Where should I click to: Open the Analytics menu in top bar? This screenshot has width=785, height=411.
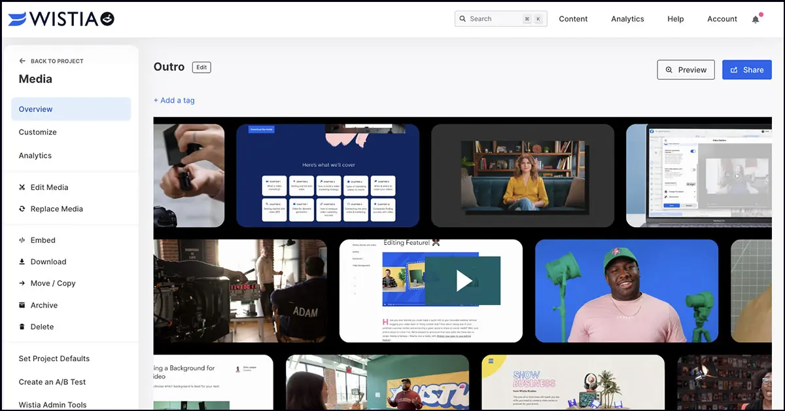pos(627,19)
